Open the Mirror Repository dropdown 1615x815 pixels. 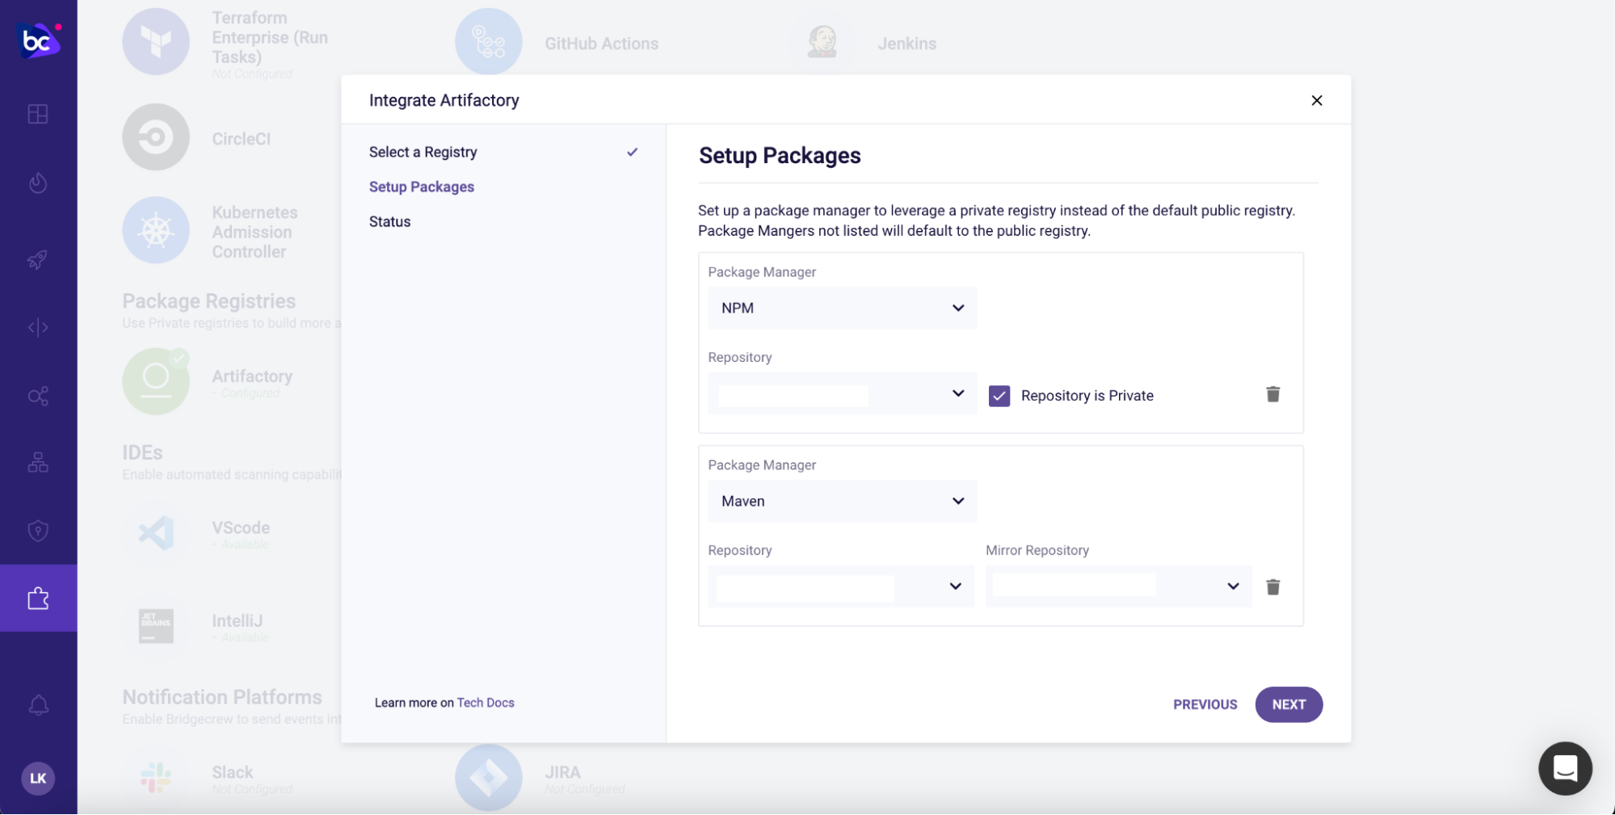1118,586
